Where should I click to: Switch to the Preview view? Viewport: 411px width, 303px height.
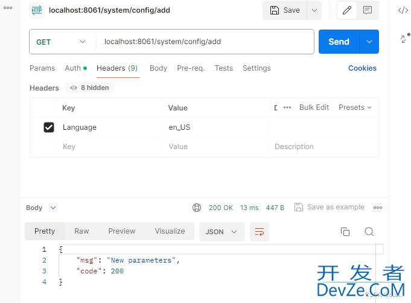122,231
